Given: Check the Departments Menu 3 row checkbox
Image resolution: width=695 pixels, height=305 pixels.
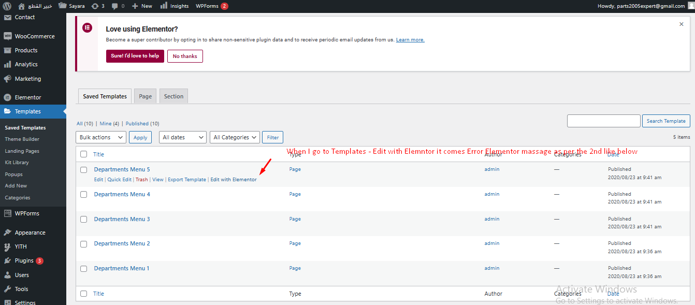Looking at the screenshot, I should (x=83, y=219).
